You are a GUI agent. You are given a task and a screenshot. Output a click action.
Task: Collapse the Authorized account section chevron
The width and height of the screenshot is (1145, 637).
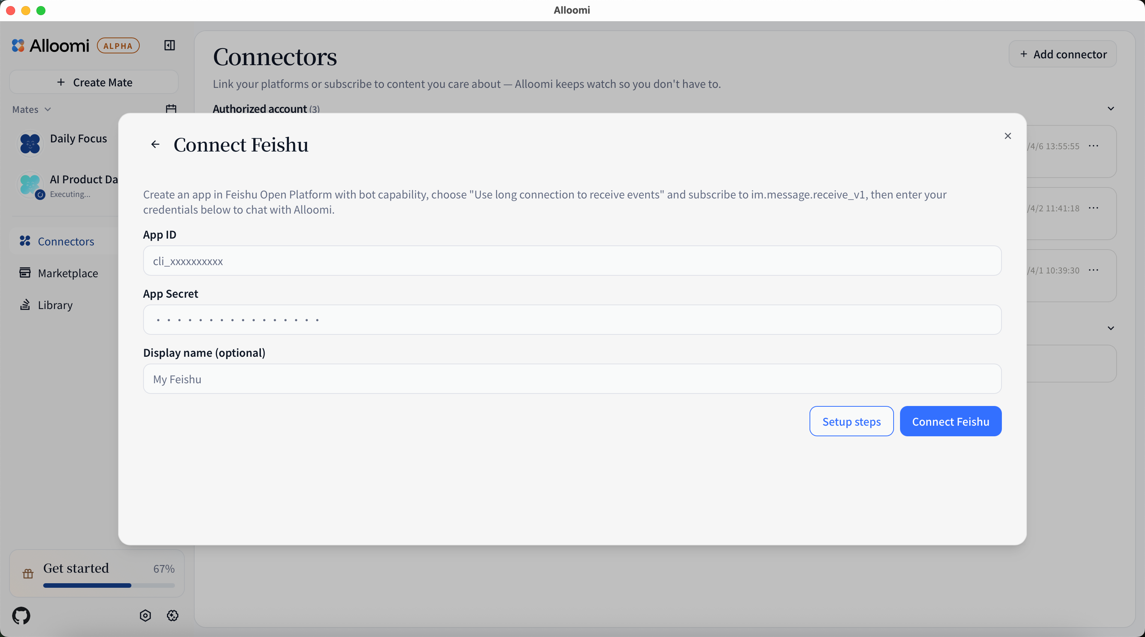pos(1111,109)
